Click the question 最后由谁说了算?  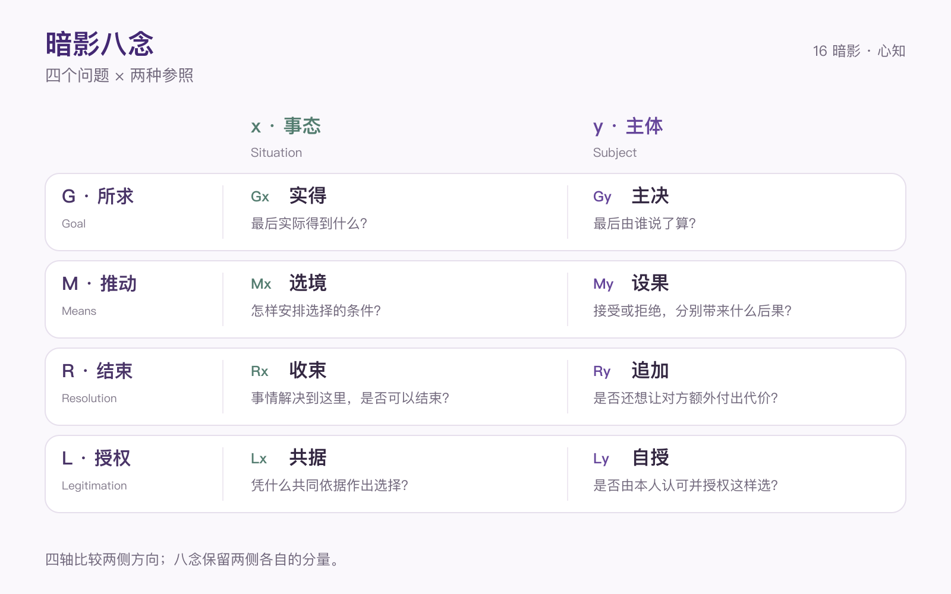[x=644, y=223]
